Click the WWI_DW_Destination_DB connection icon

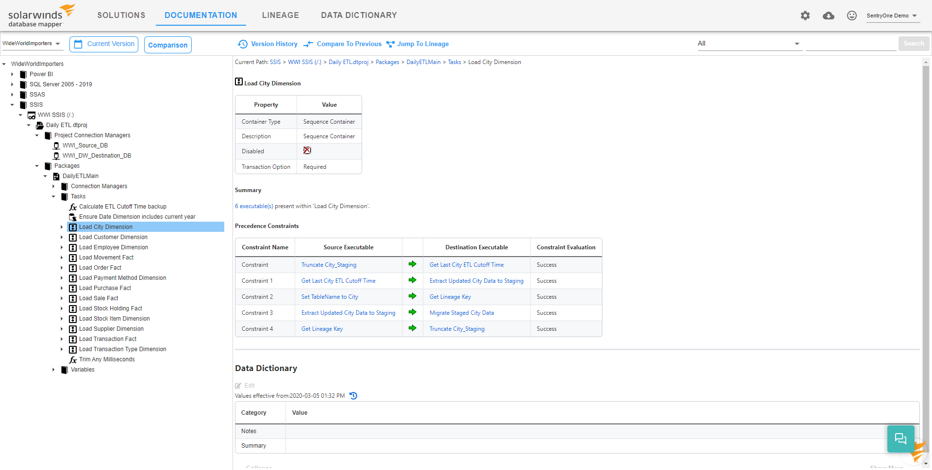tap(56, 156)
